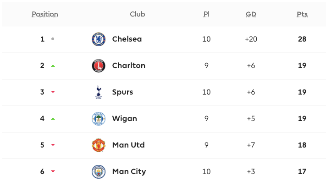Image resolution: width=326 pixels, height=185 pixels.
Task: Click green up arrow beside position 4
Action: (53, 119)
